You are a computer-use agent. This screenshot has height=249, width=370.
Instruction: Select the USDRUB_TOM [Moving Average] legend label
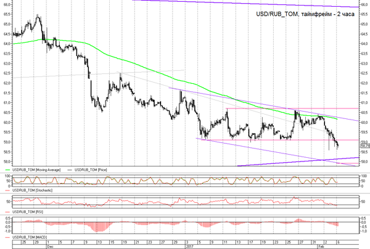(36, 169)
